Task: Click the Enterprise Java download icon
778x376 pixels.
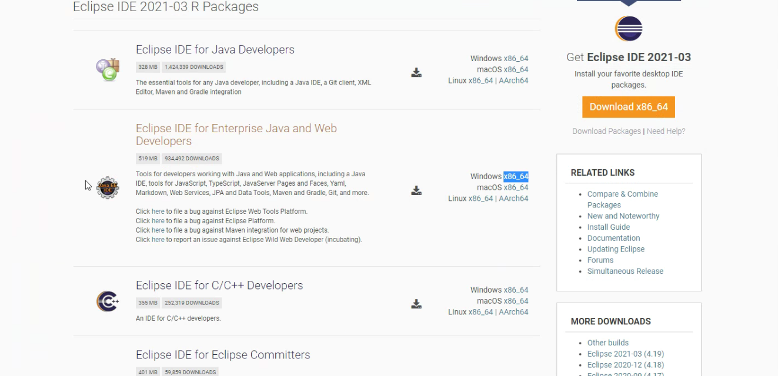Action: [x=416, y=190]
